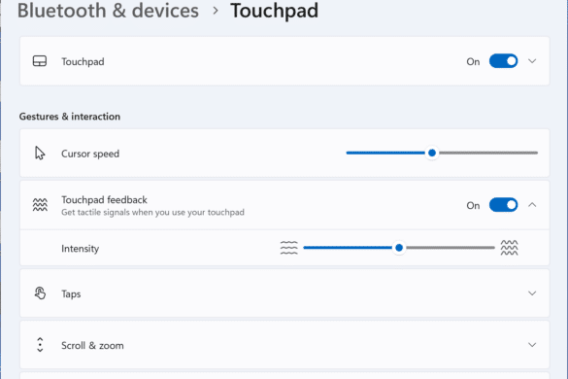Click the touchpad device icon
Image resolution: width=568 pixels, height=379 pixels.
(40, 61)
